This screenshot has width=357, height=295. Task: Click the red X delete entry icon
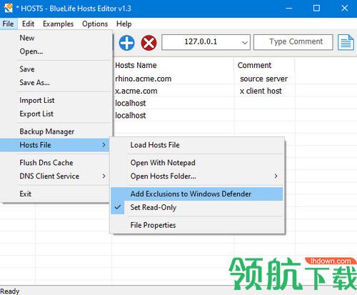[149, 43]
